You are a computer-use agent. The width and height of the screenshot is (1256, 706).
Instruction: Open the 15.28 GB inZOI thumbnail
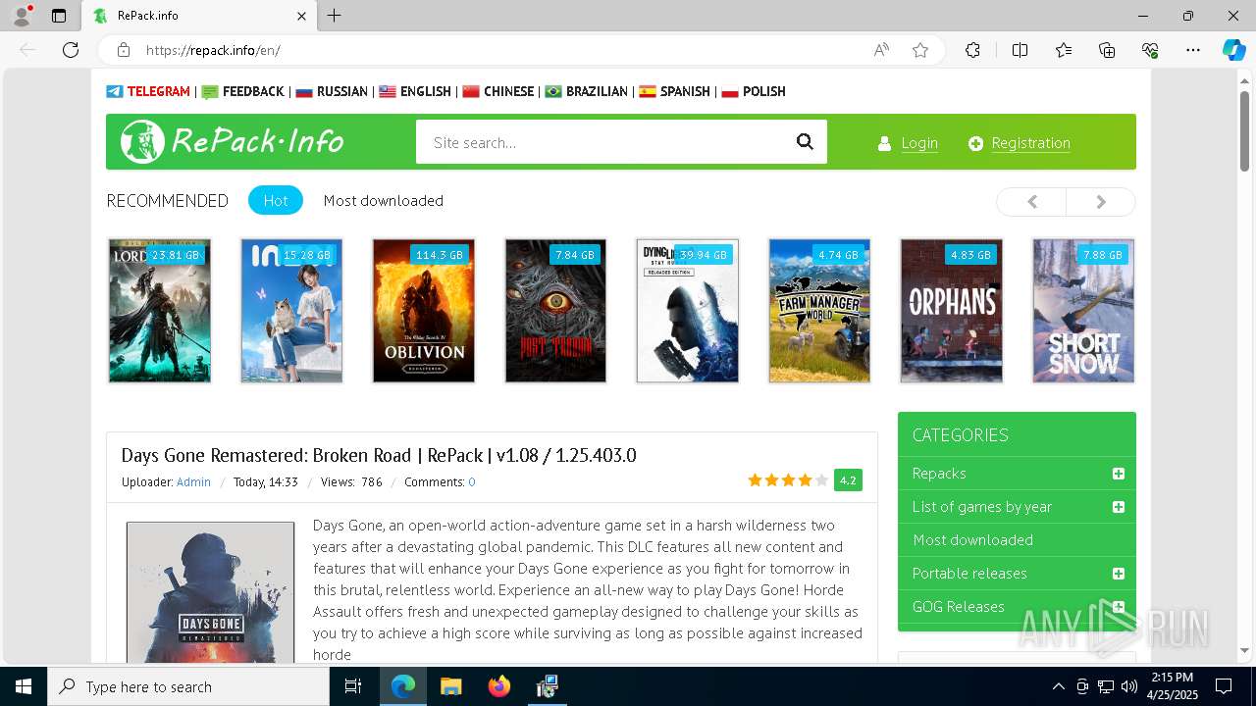[x=291, y=311]
